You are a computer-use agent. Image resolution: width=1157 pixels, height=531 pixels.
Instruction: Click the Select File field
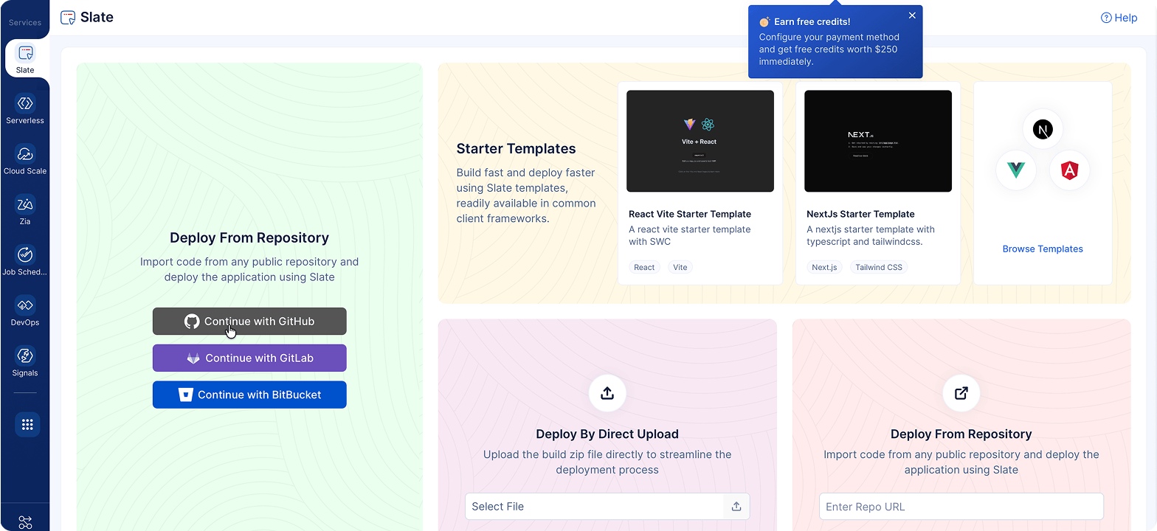607,507
